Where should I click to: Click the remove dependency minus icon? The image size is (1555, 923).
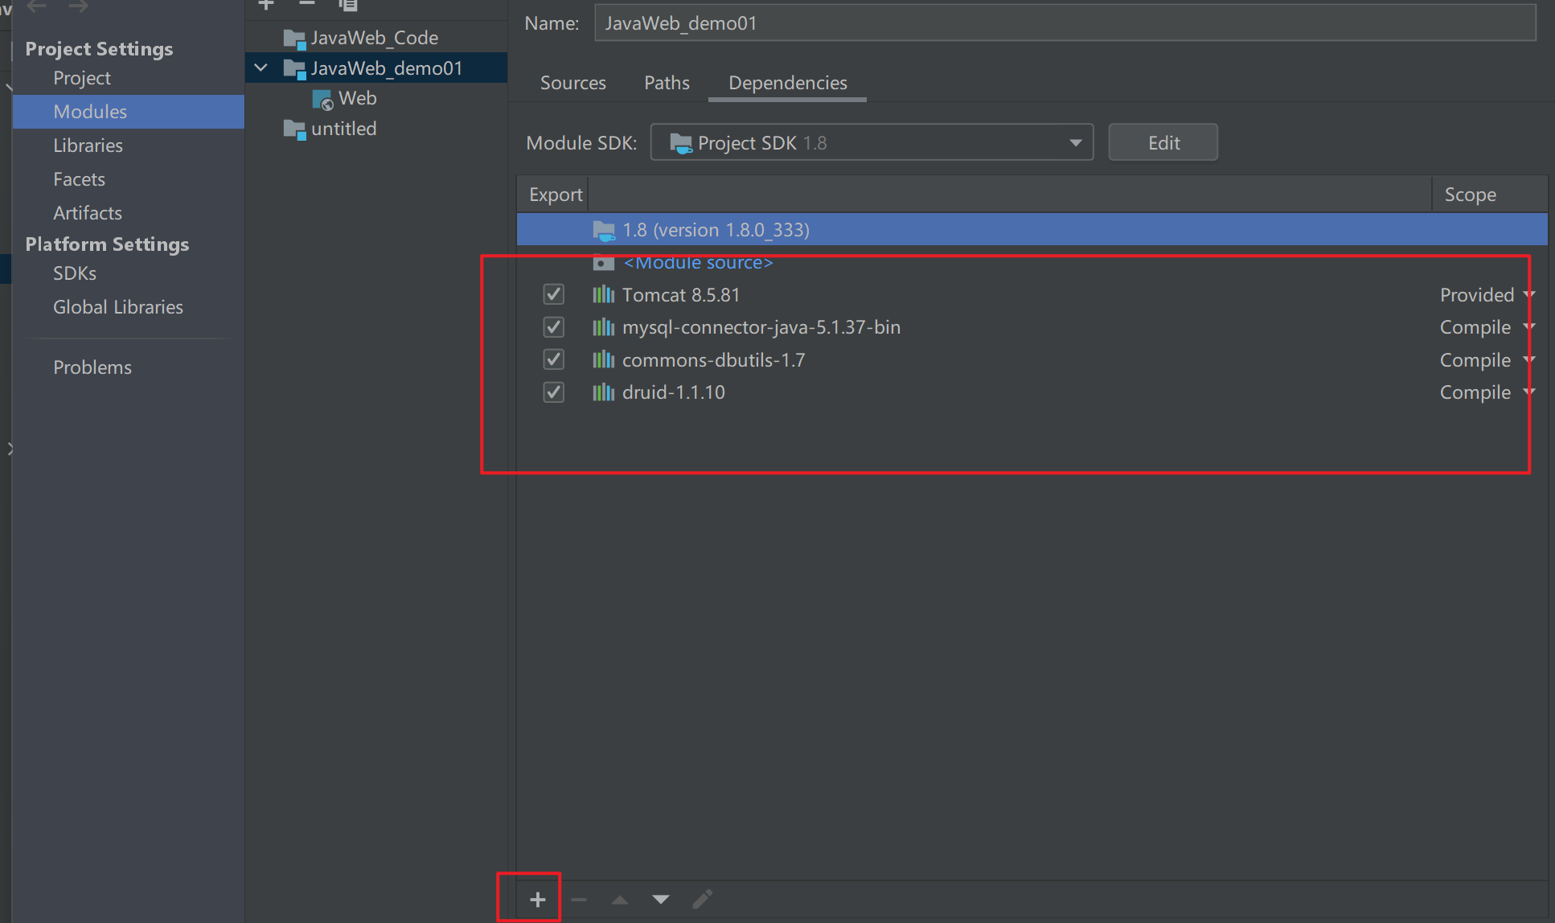(579, 899)
